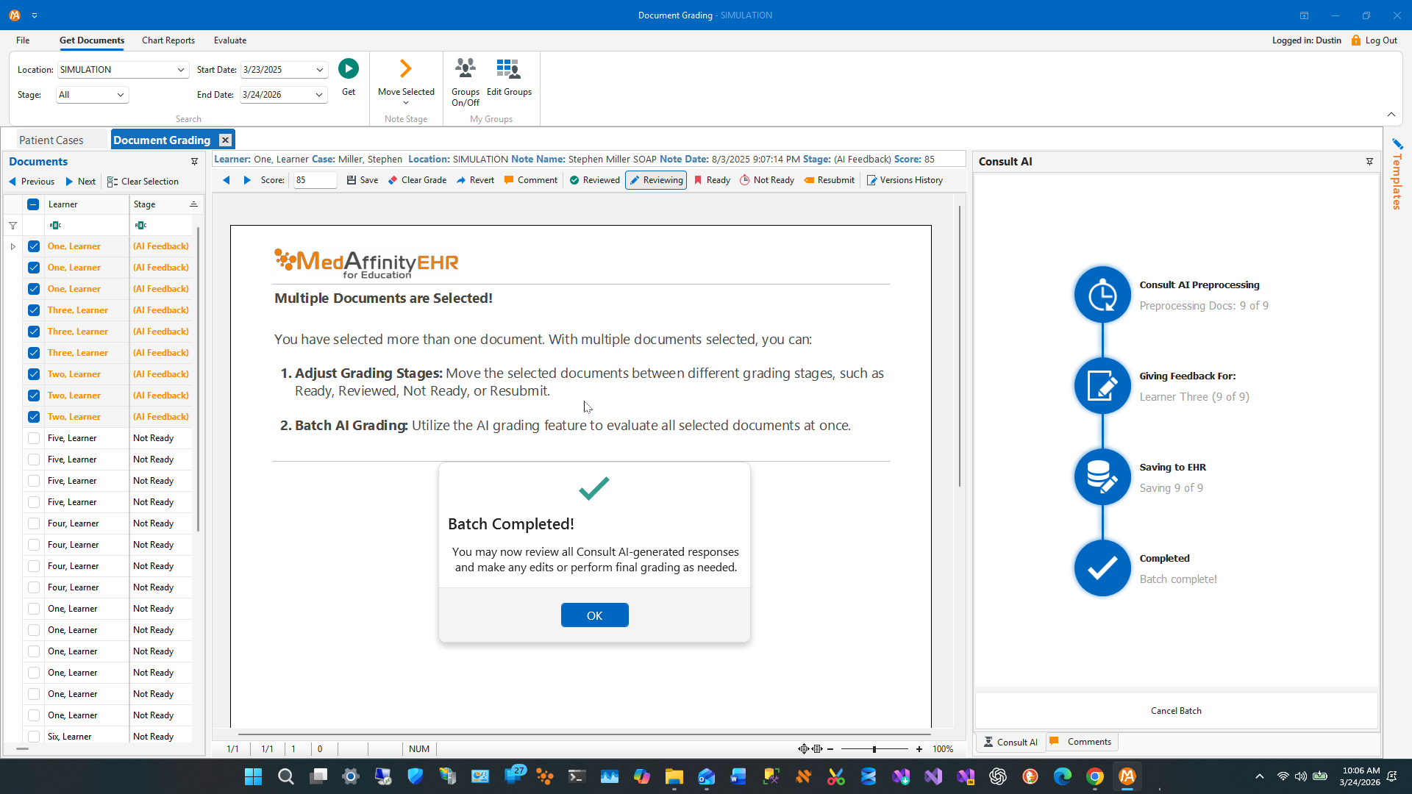Open Edit Groups
The height and width of the screenshot is (794, 1412).
pyautogui.click(x=508, y=69)
